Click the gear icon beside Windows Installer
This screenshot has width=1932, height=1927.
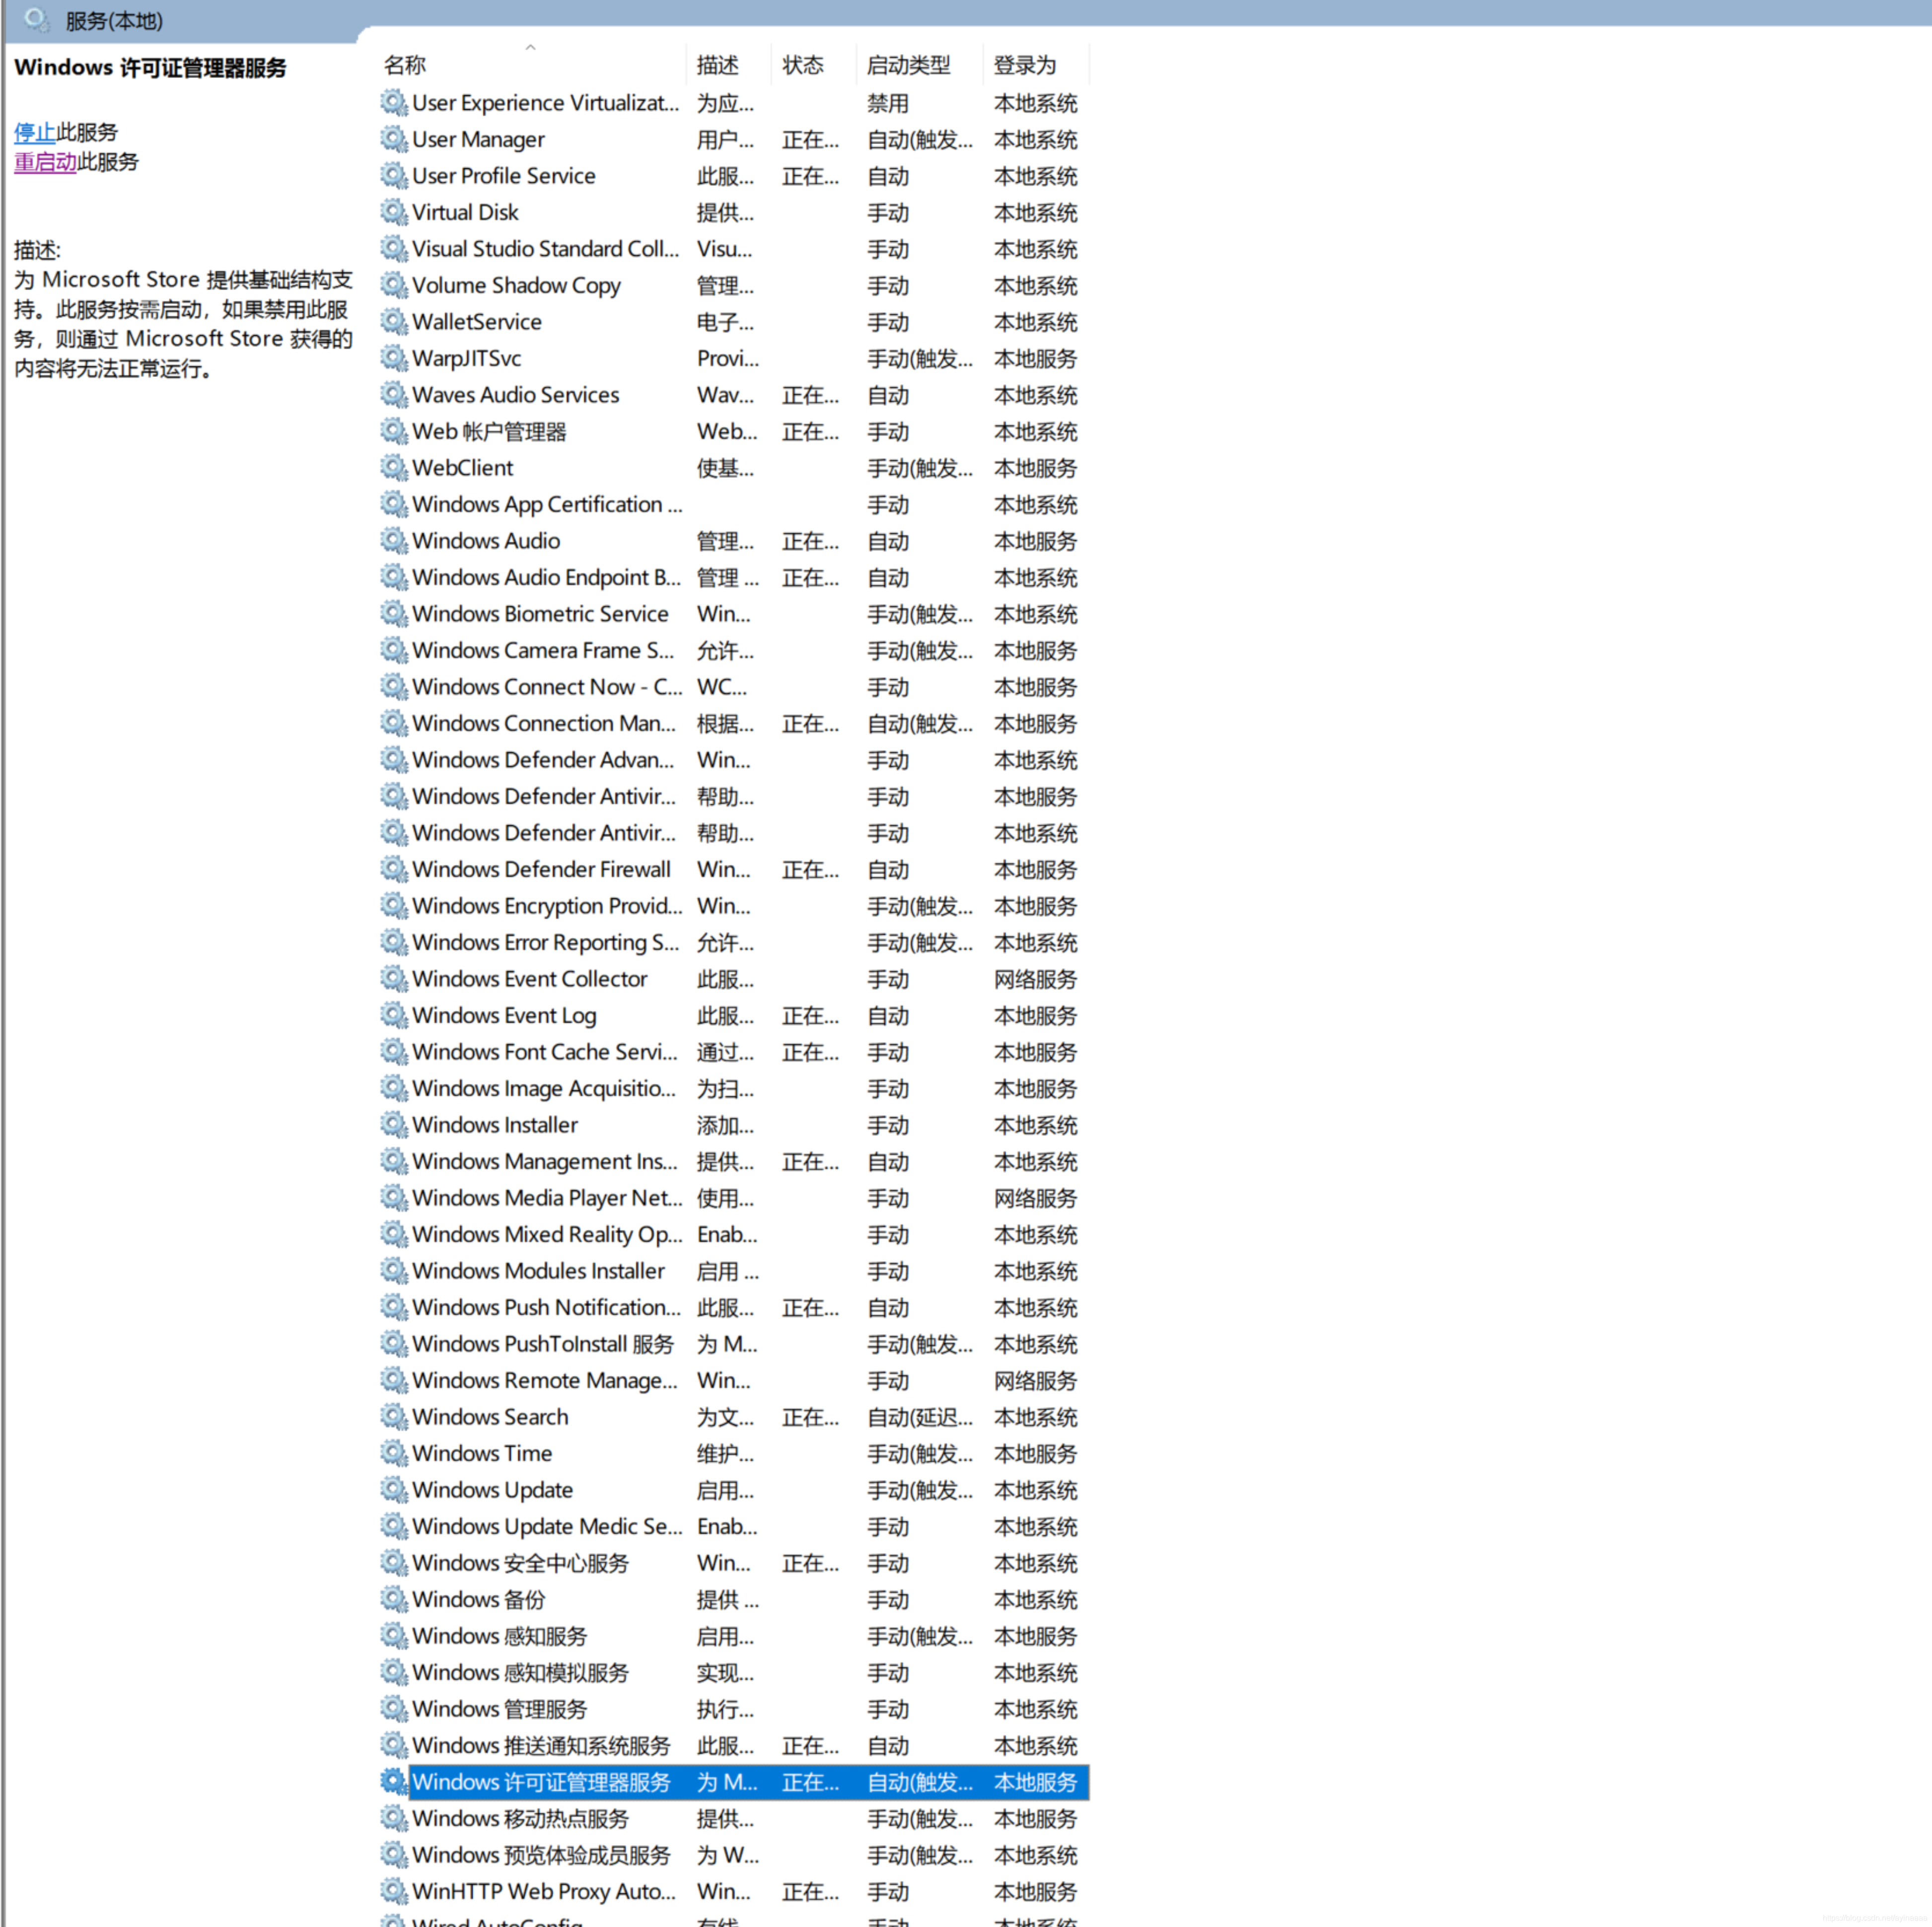(x=394, y=1125)
